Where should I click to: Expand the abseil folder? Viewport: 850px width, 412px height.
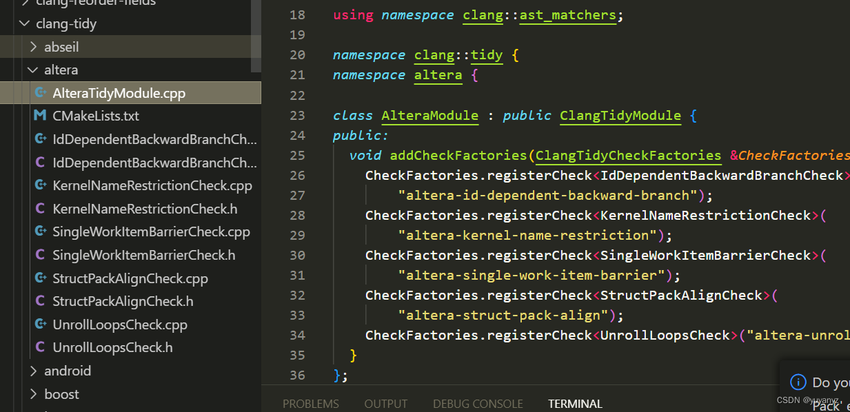[x=33, y=46]
